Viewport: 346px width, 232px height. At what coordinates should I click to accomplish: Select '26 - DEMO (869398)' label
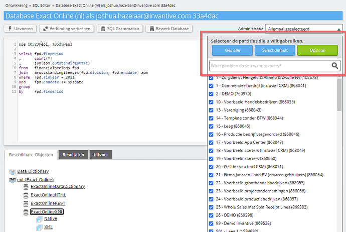click(235, 215)
